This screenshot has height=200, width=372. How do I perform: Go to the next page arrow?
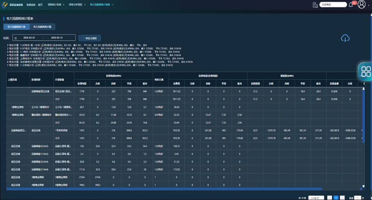click(x=343, y=198)
